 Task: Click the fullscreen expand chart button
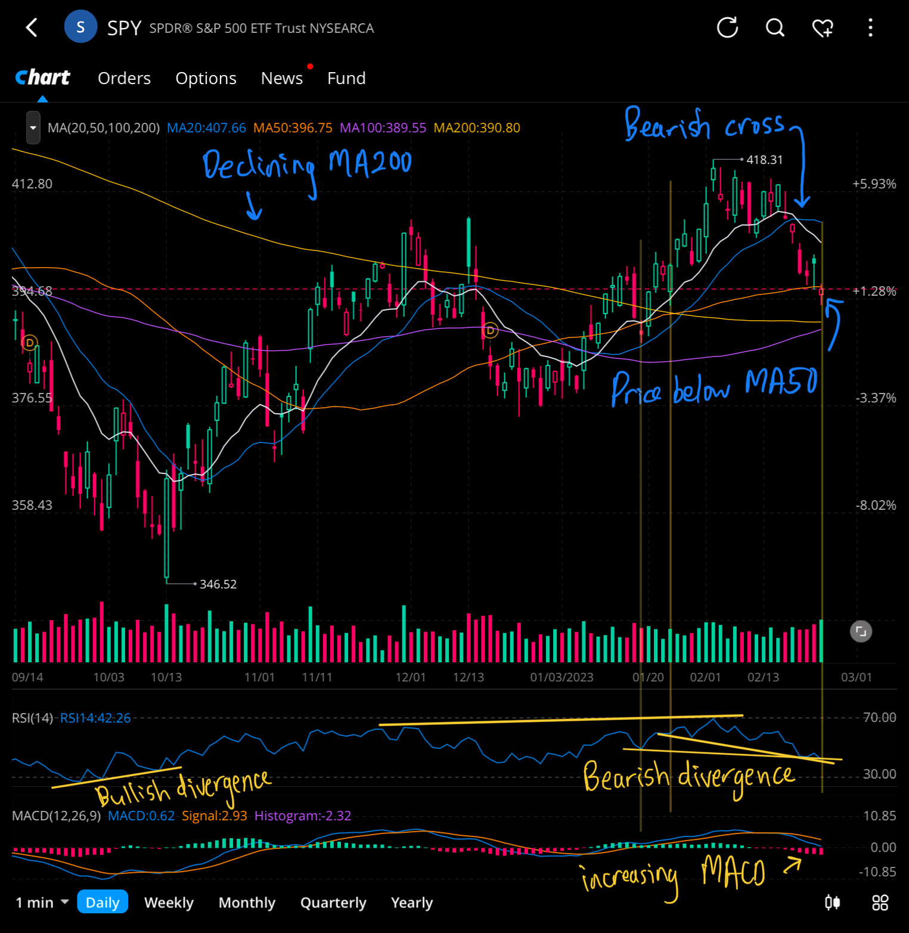pyautogui.click(x=861, y=631)
